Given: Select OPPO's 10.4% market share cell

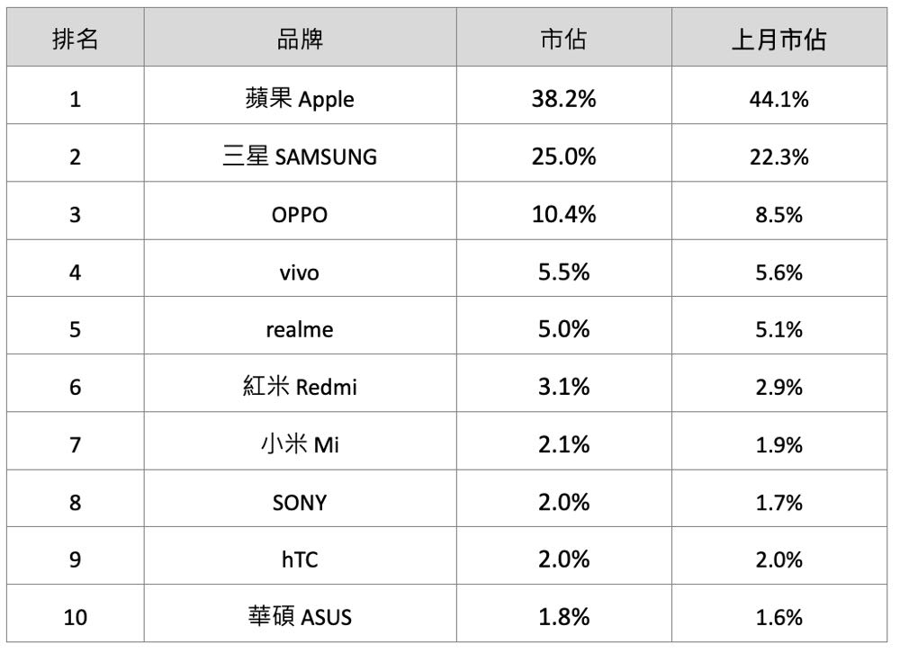Looking at the screenshot, I should click(x=563, y=214).
